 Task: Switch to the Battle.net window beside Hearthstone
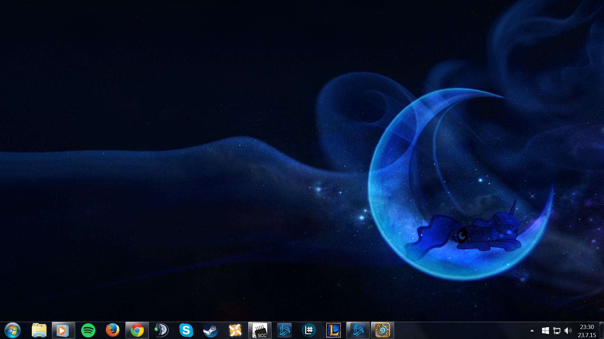tap(358, 330)
